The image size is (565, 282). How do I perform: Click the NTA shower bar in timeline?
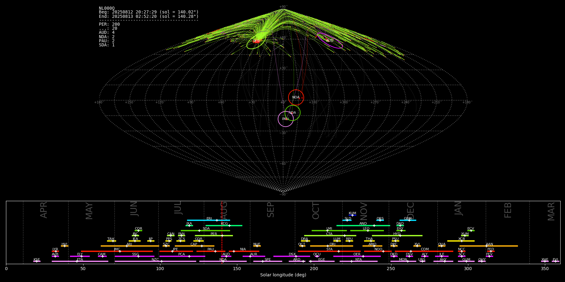click(x=358, y=261)
